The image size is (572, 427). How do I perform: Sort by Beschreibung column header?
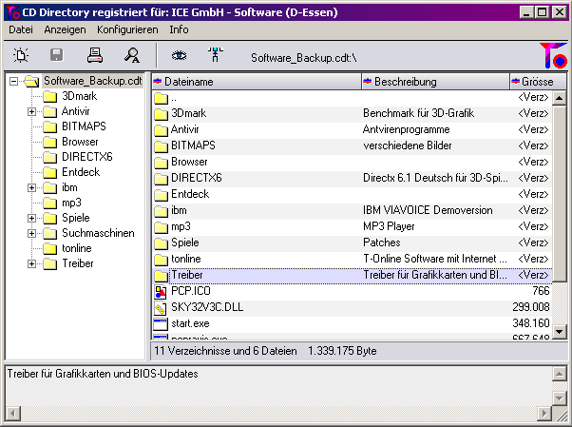coord(435,82)
